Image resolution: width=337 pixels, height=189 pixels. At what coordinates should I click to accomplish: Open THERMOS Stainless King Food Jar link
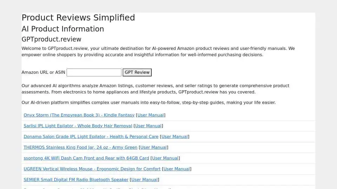[x=80, y=147]
